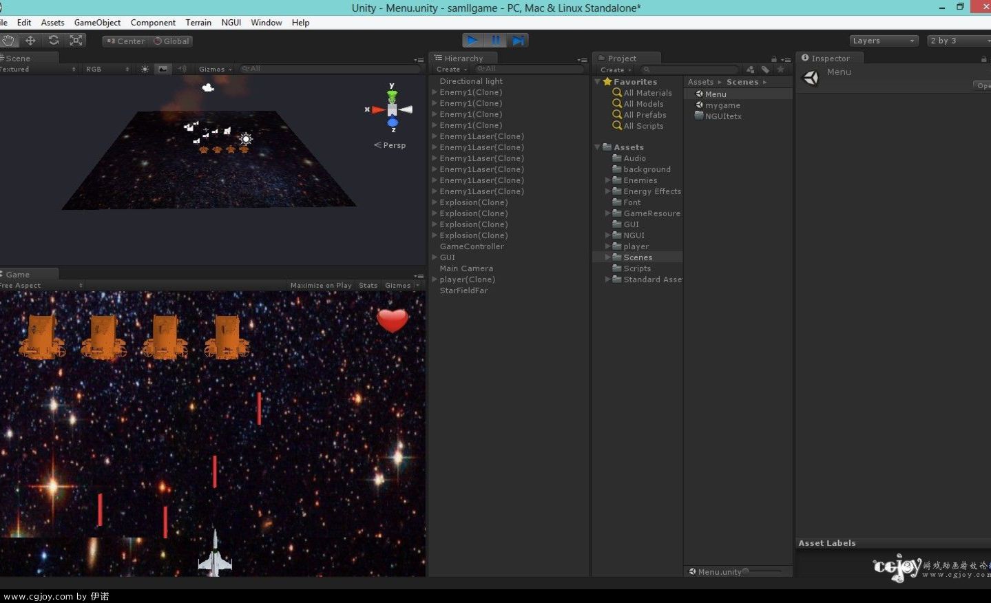
Task: Collapse the Assets root folder
Action: pos(597,147)
